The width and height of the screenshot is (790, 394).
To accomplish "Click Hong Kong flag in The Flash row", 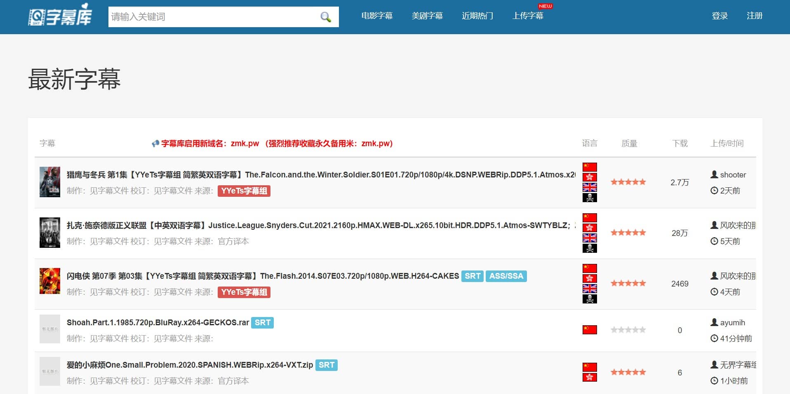I will (589, 278).
